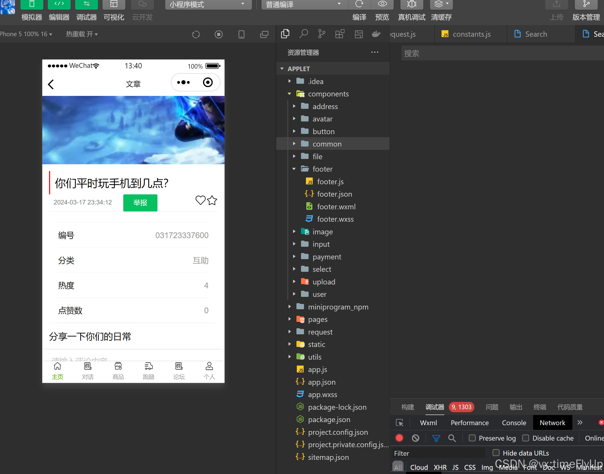Open source control branch icon
Screen dimensions: 604x474
coord(321,34)
